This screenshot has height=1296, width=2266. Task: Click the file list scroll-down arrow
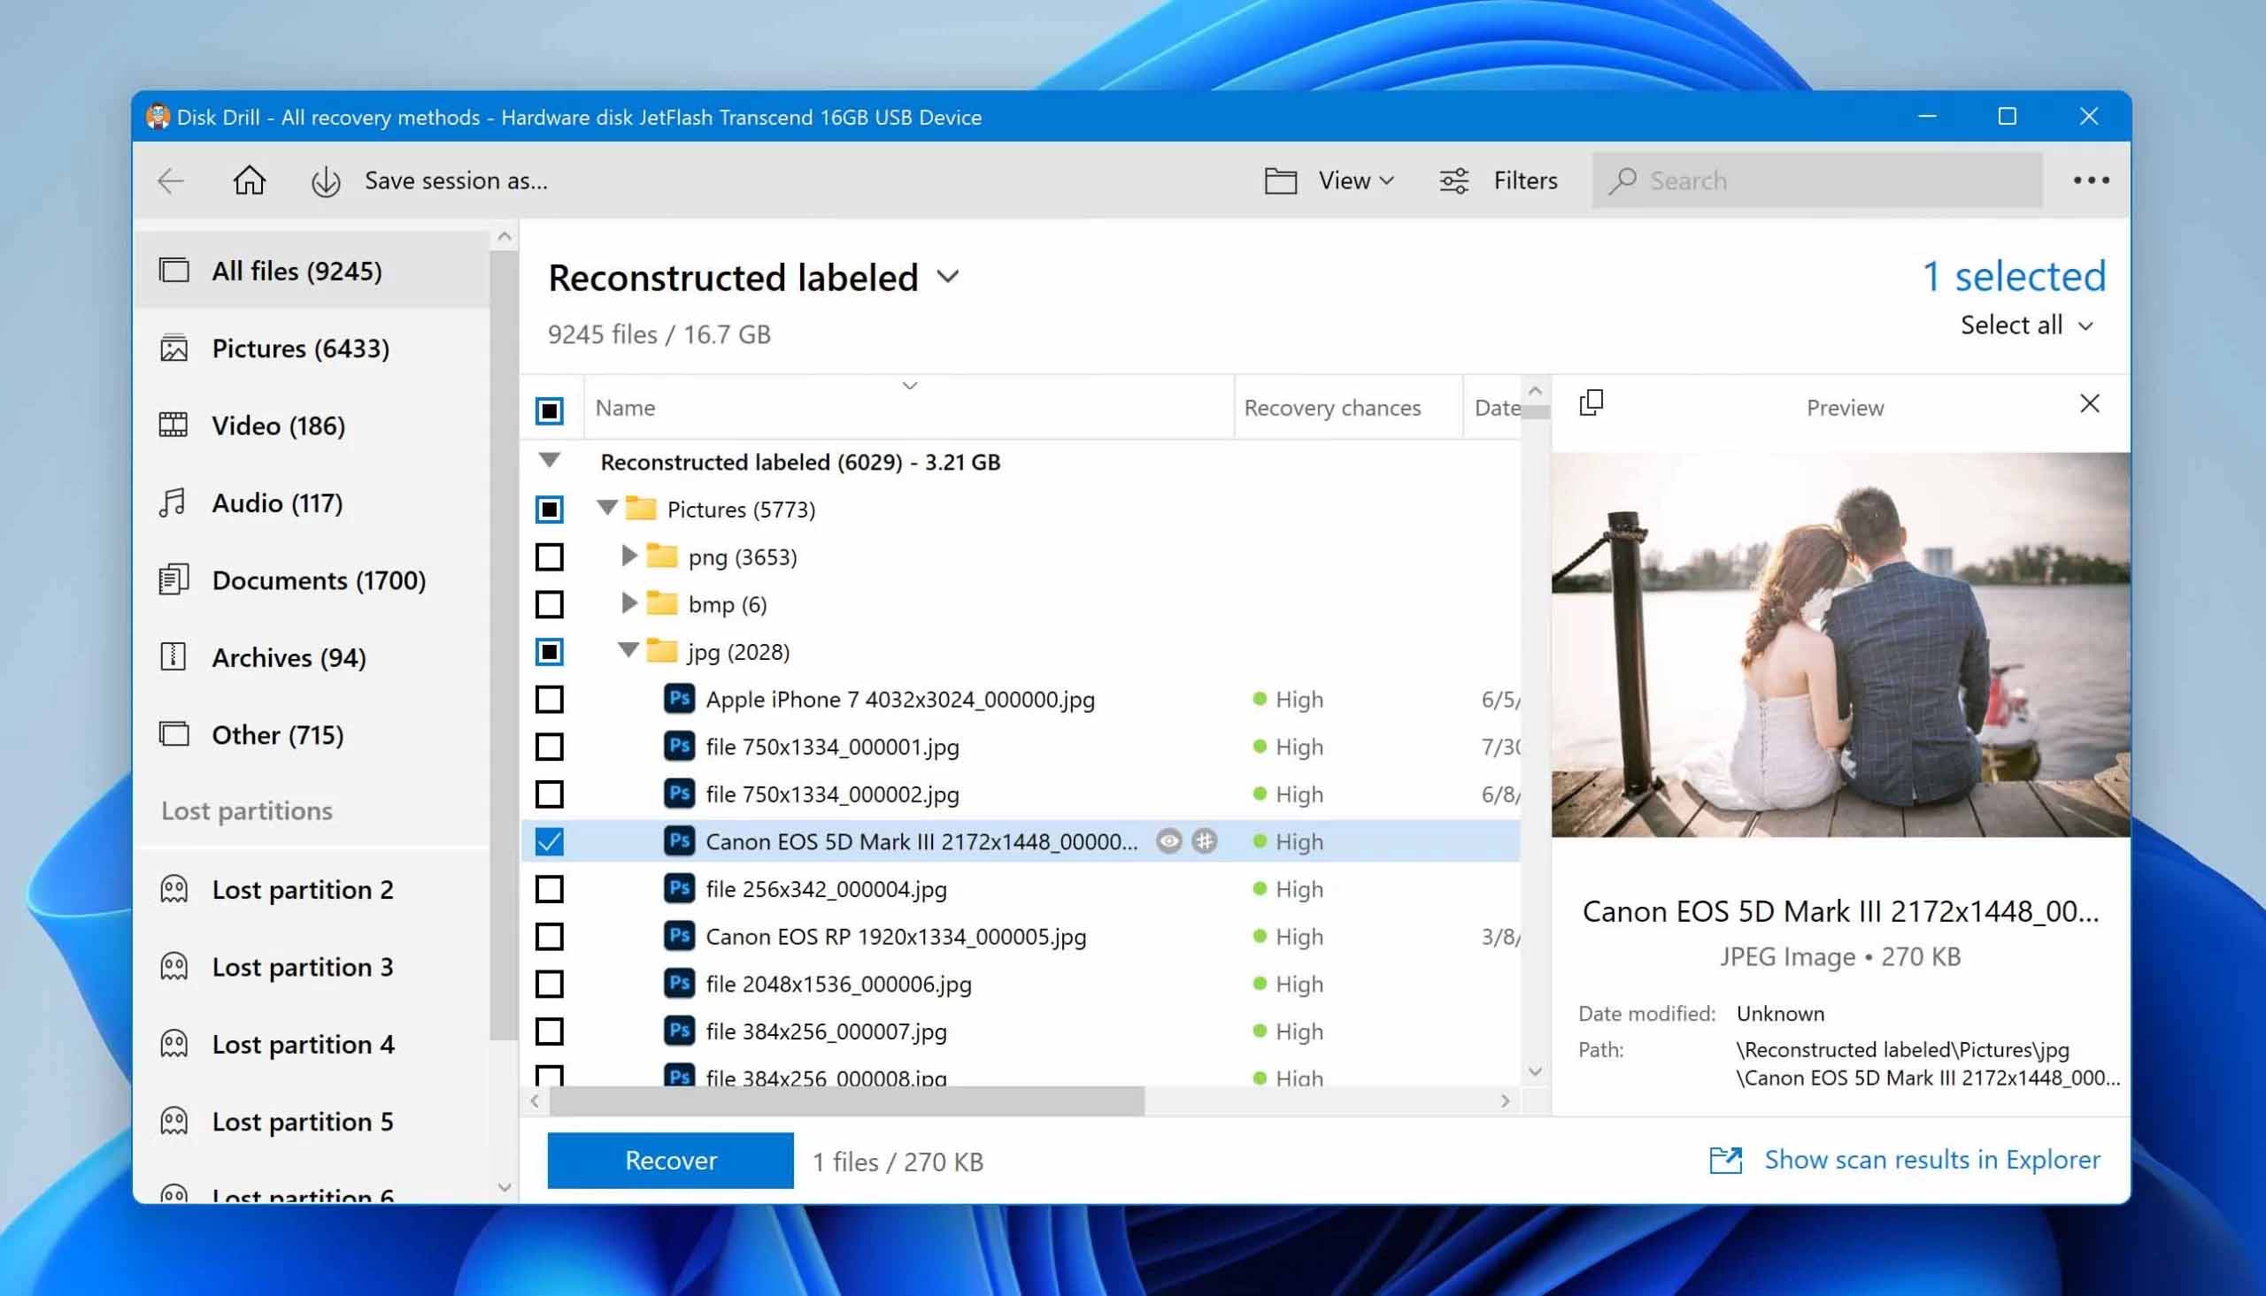1535,1070
